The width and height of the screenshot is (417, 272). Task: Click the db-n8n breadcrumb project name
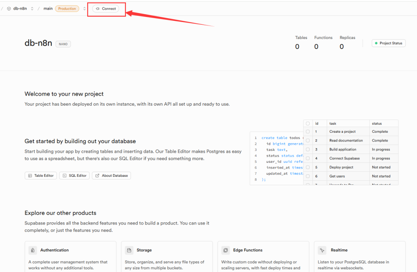click(20, 8)
